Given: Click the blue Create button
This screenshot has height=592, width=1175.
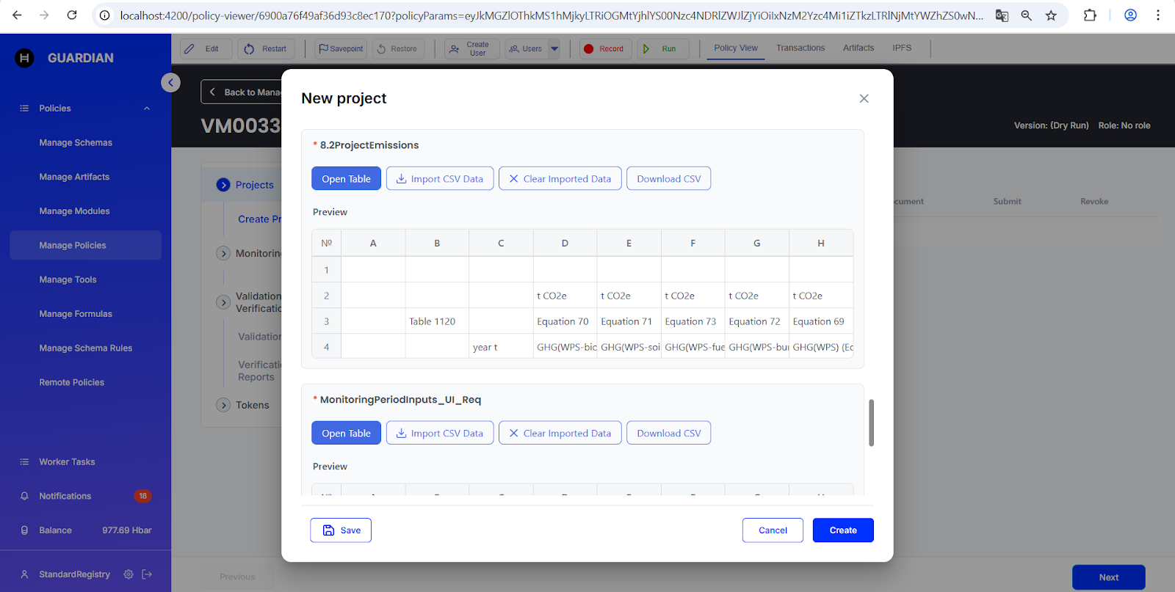Looking at the screenshot, I should click(842, 530).
